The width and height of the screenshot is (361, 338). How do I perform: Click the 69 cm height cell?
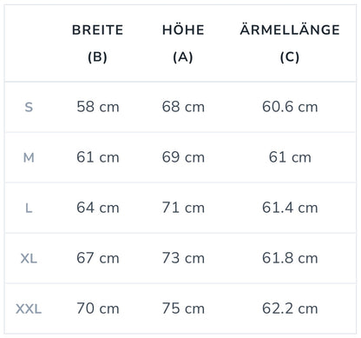pos(183,157)
